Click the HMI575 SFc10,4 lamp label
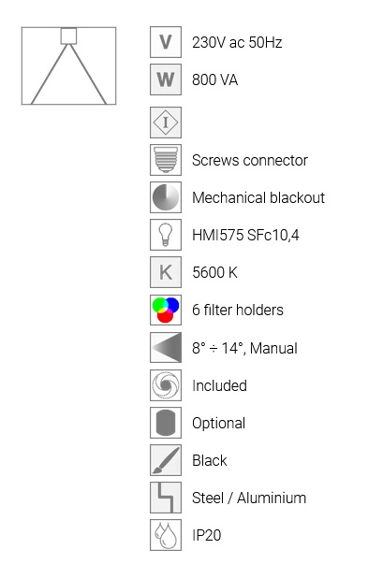The height and width of the screenshot is (578, 383). 245,235
